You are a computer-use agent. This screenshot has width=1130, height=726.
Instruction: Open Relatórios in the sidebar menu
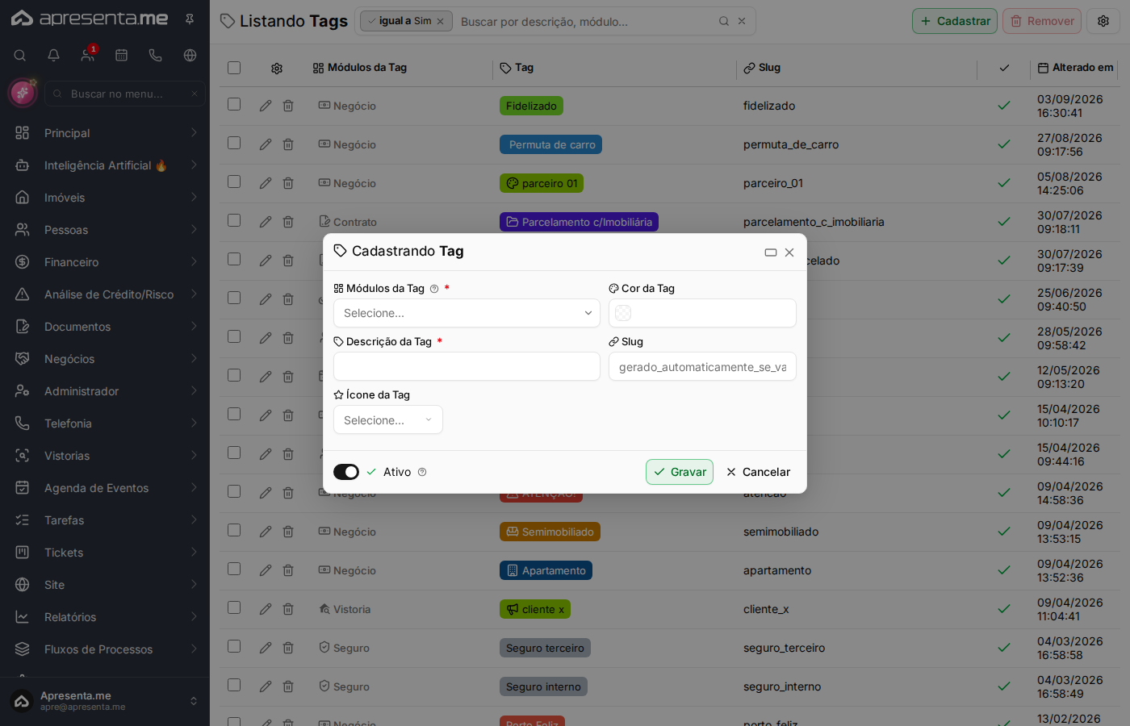point(105,617)
